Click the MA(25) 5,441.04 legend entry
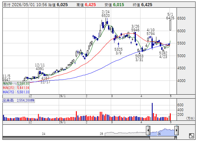Viewport: 198px width, 141px height. point(16,88)
